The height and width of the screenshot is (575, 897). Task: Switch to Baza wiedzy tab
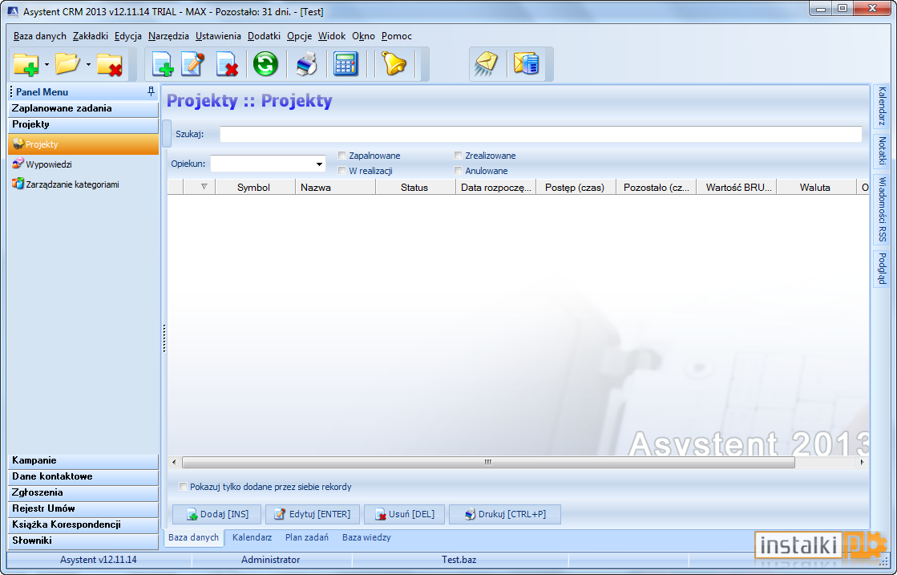click(366, 538)
